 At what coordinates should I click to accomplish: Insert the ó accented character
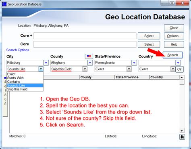click(5, 95)
